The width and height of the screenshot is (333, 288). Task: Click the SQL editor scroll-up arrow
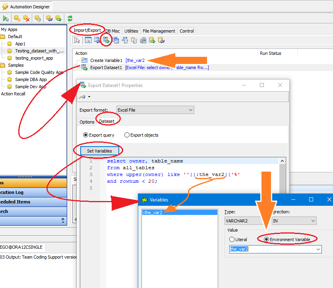pyautogui.click(x=282, y=161)
